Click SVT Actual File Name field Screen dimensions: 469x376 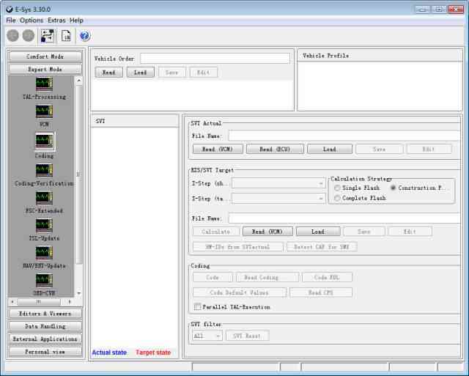click(344, 136)
